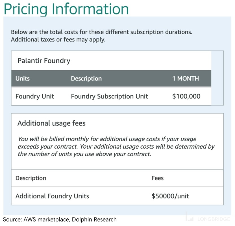Click the Units column header
The image size is (235, 226).
[x=23, y=79]
